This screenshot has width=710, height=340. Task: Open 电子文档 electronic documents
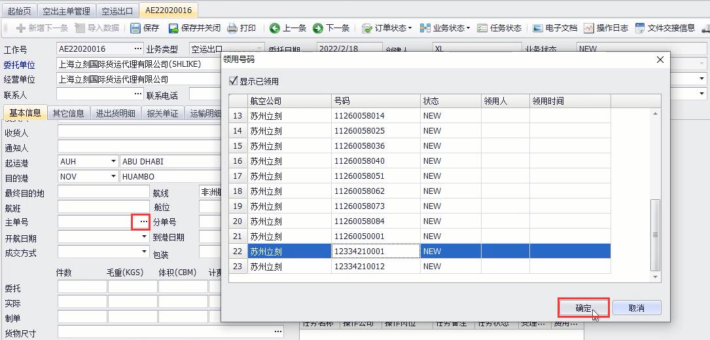click(x=554, y=28)
